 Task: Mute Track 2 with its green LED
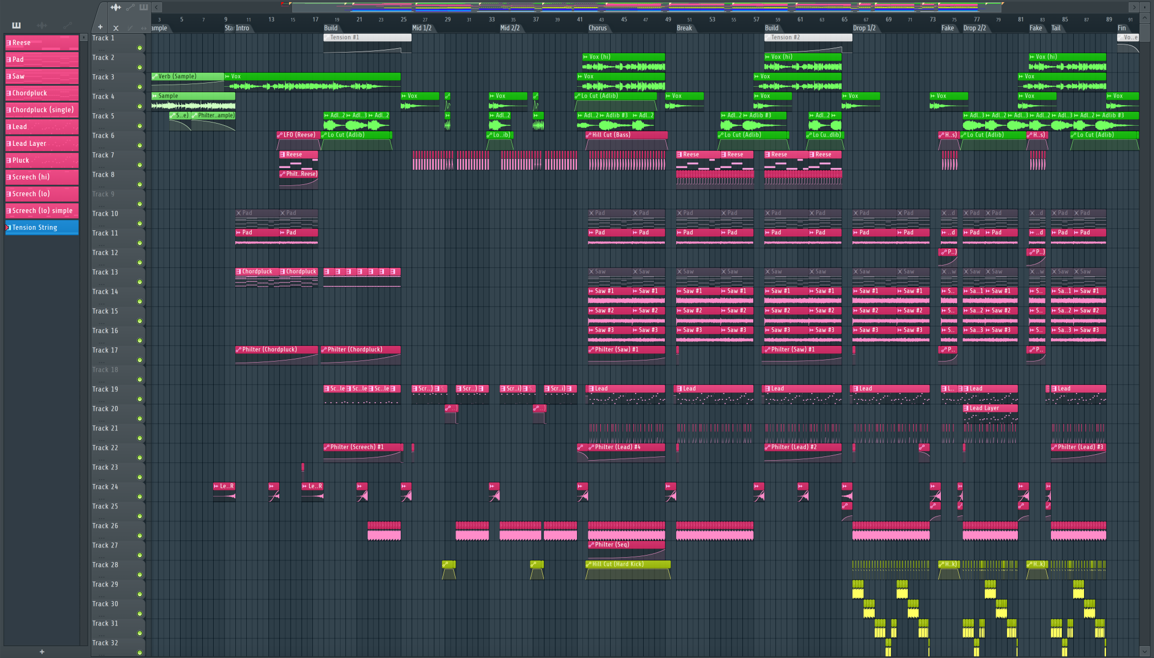(139, 67)
